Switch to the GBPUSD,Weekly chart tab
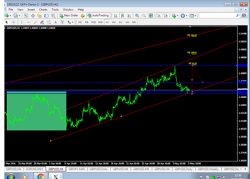Viewport: 250px width, 179px height. (x=208, y=169)
